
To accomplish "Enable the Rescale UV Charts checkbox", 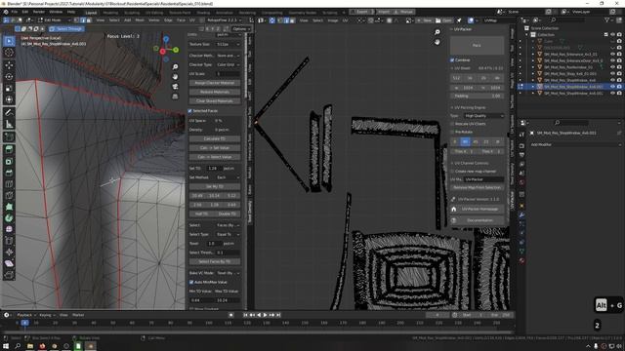I will click(x=452, y=124).
